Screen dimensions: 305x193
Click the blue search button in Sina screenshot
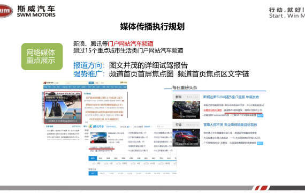(x=91, y=83)
